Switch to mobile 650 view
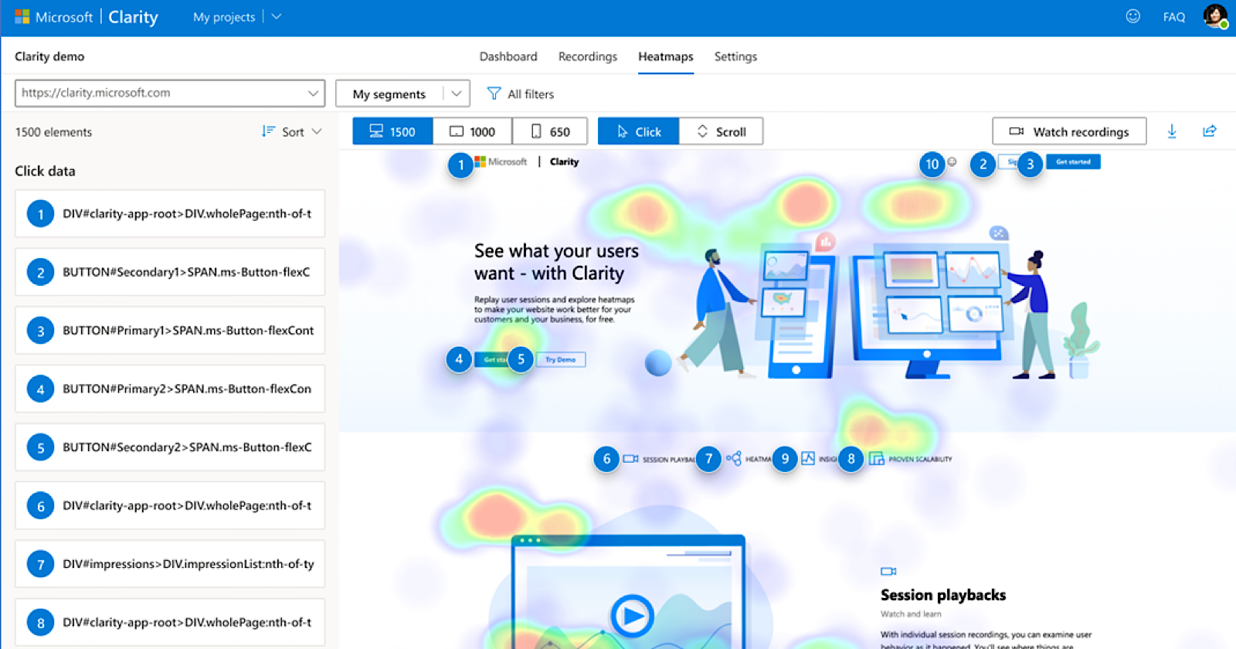Image resolution: width=1236 pixels, height=649 pixels. click(550, 131)
